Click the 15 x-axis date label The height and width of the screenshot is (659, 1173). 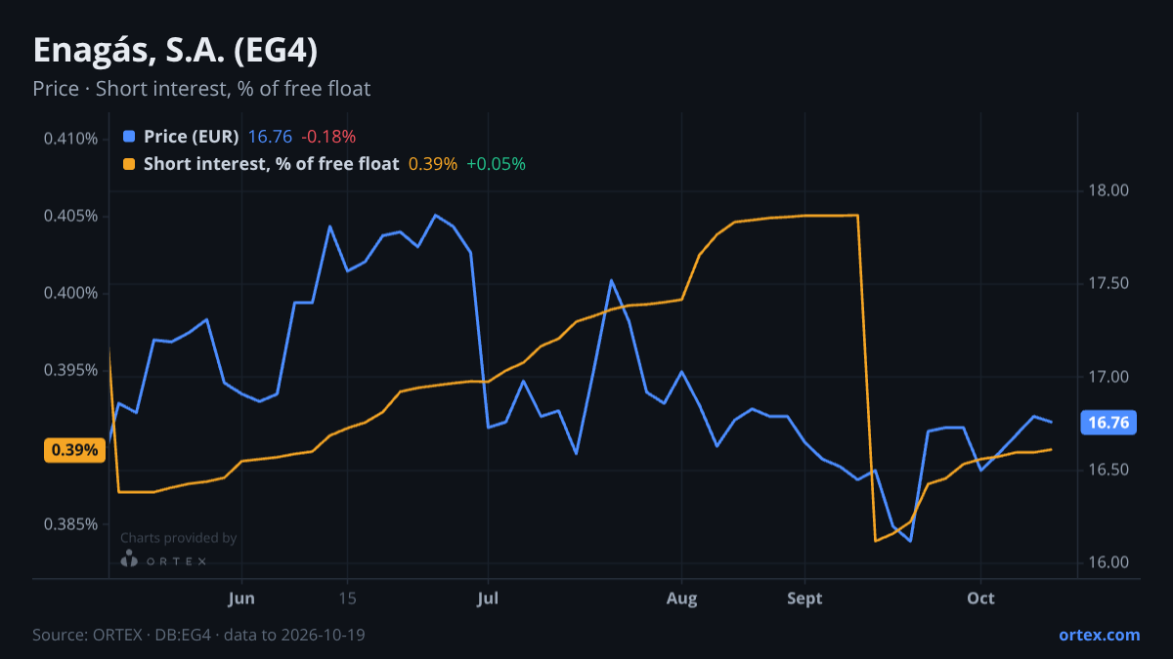(346, 598)
